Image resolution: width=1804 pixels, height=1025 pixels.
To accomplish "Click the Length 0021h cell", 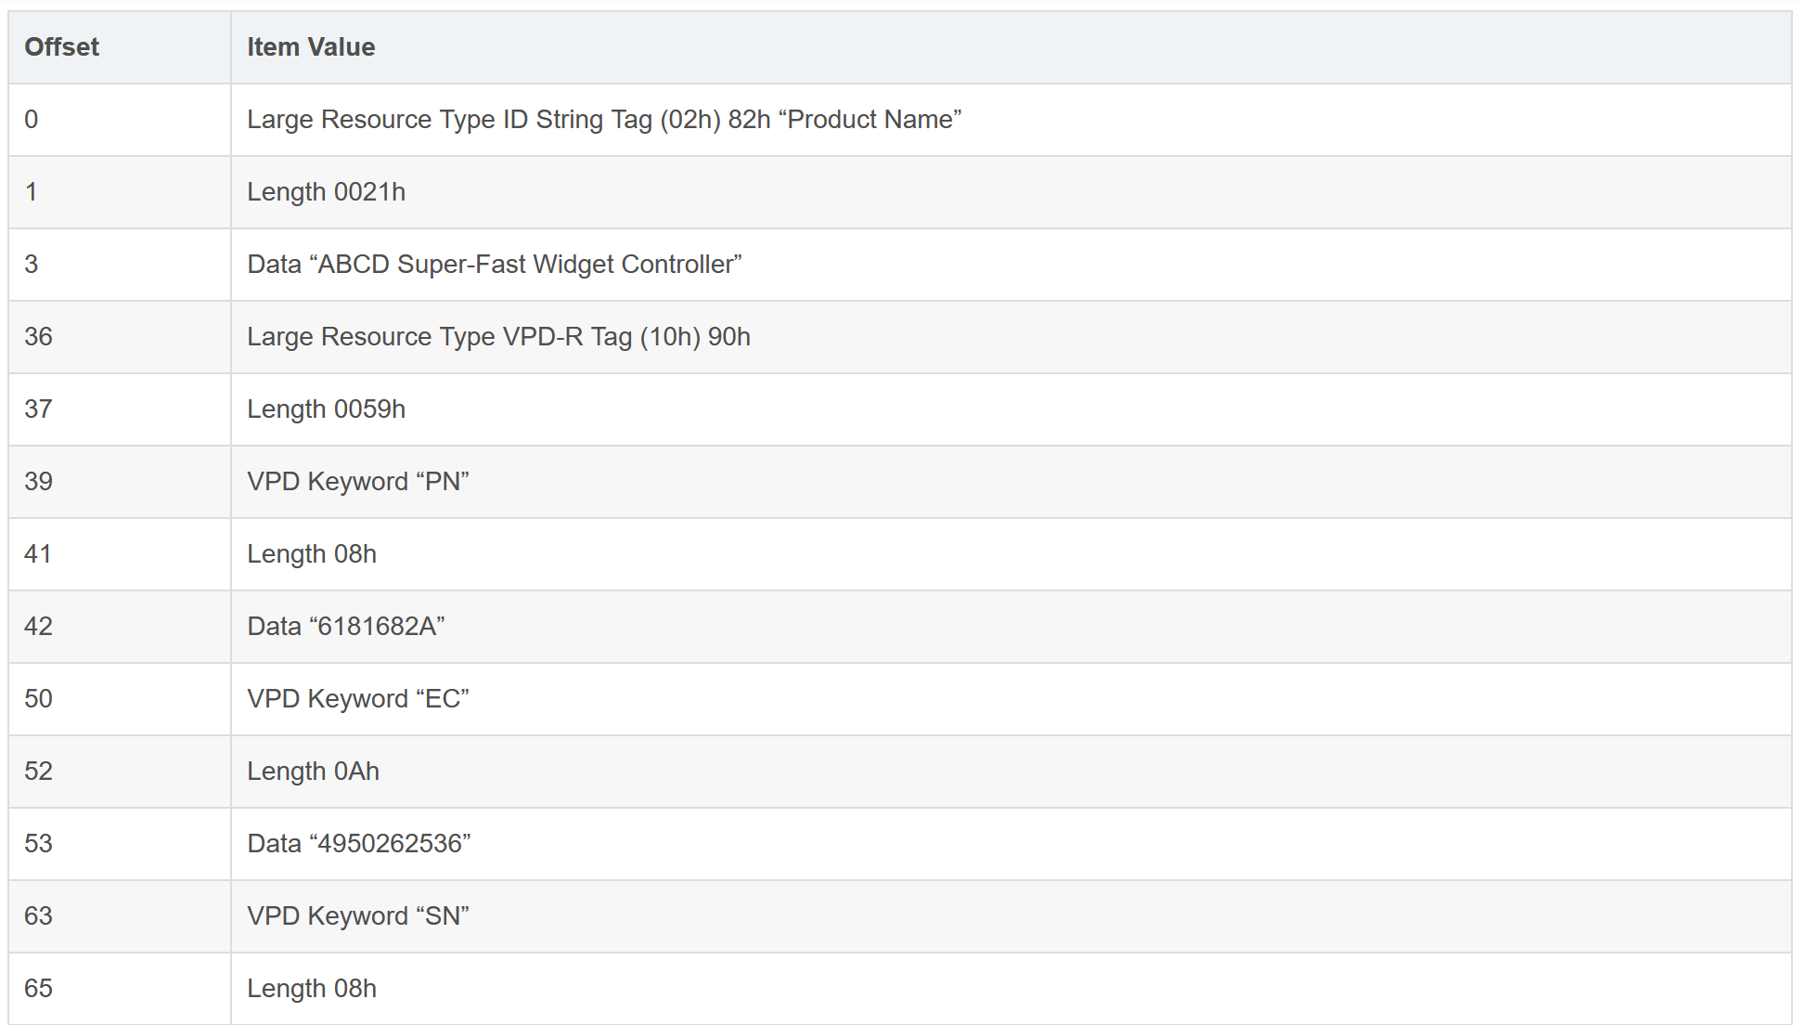I will pos(326,192).
